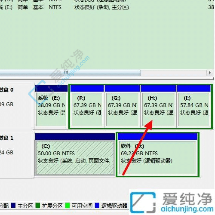
Task: Select the (H:) 67.39 GB partition
Action: (159, 106)
